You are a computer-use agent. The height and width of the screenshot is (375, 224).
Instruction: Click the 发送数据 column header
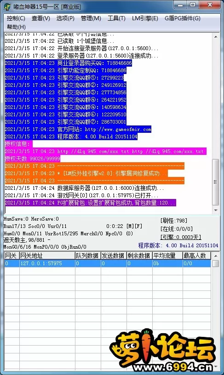(x=114, y=256)
